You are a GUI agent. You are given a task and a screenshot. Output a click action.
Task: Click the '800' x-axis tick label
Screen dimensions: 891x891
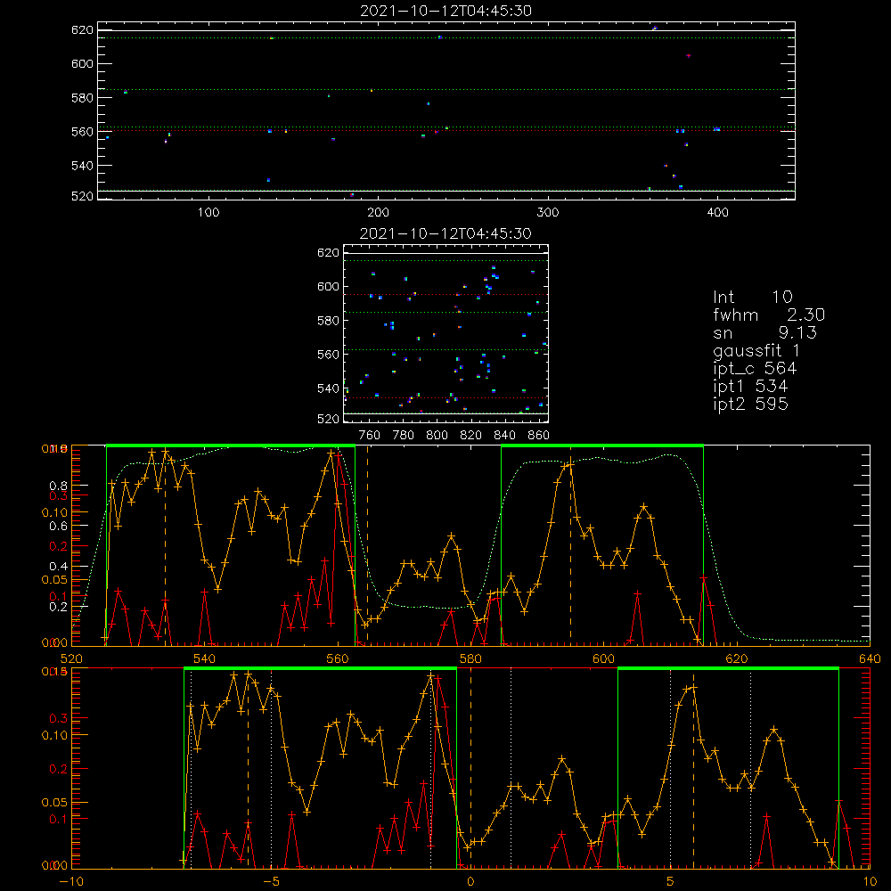click(437, 436)
